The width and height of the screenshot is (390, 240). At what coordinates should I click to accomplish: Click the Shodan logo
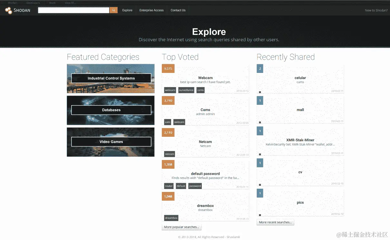tap(17, 10)
